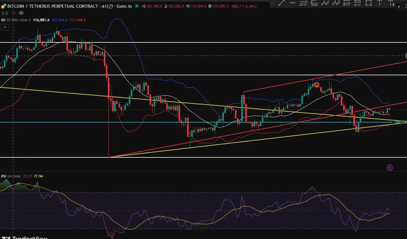Click the orange circle marker on chart
This screenshot has width=407, height=239.
[317, 85]
